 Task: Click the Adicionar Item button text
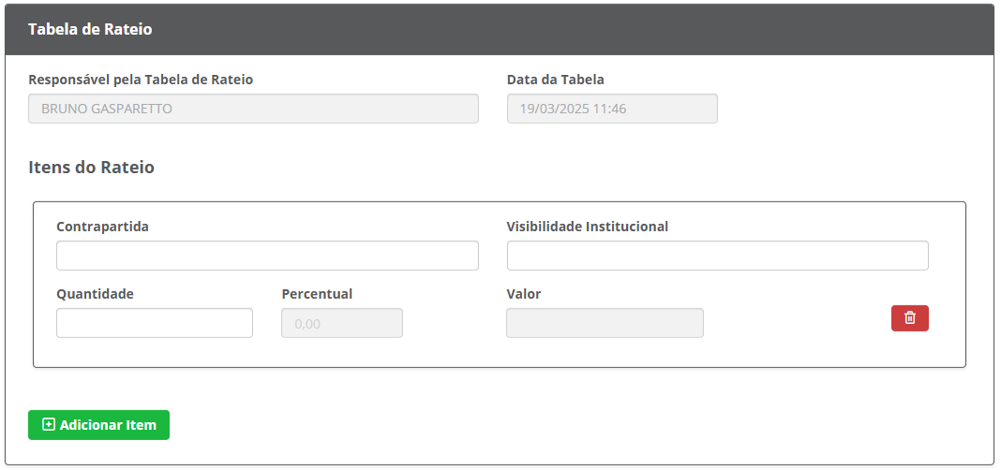108,425
